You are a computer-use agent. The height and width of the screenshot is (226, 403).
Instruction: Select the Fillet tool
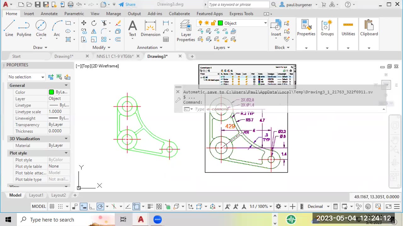104,31
